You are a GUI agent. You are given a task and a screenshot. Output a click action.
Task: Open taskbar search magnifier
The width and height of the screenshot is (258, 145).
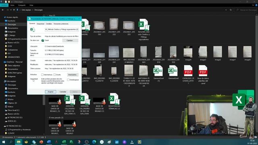click(x=11, y=142)
